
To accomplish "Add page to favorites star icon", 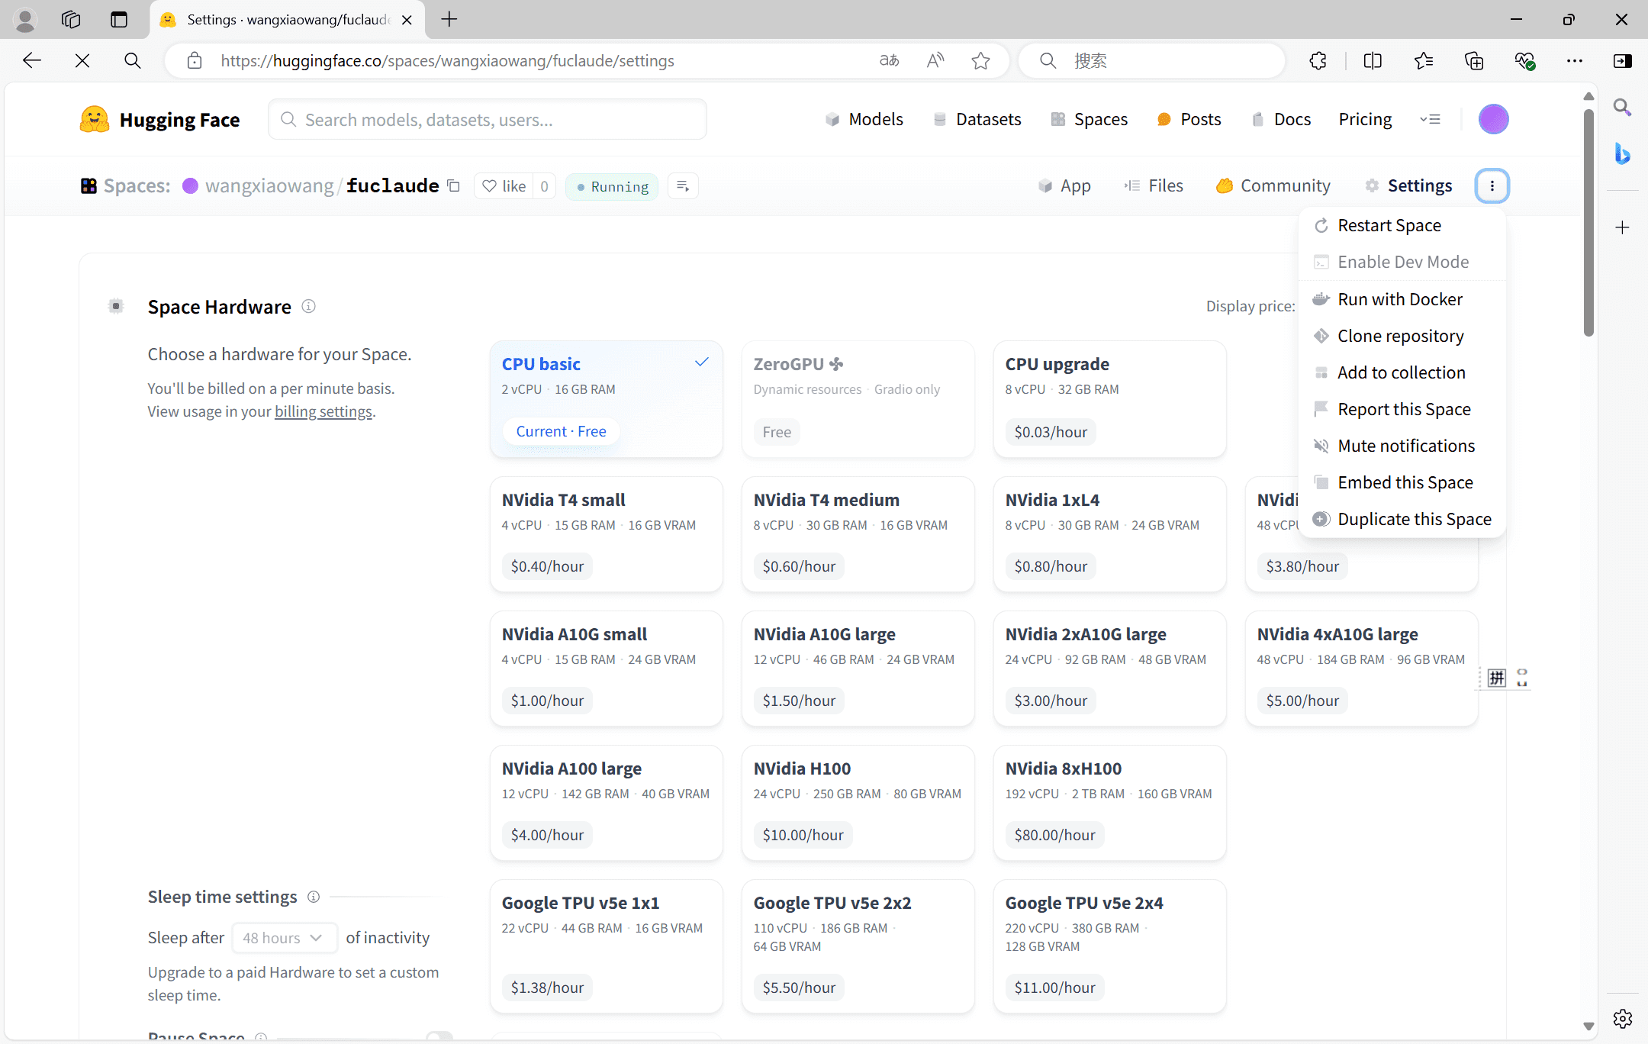I will pos(981,60).
